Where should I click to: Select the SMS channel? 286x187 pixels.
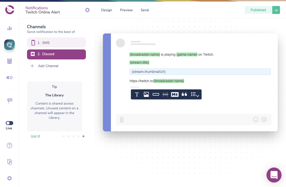coord(56,43)
